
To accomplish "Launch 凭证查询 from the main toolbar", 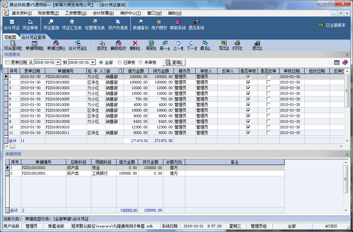I will pyautogui.click(x=51, y=24).
